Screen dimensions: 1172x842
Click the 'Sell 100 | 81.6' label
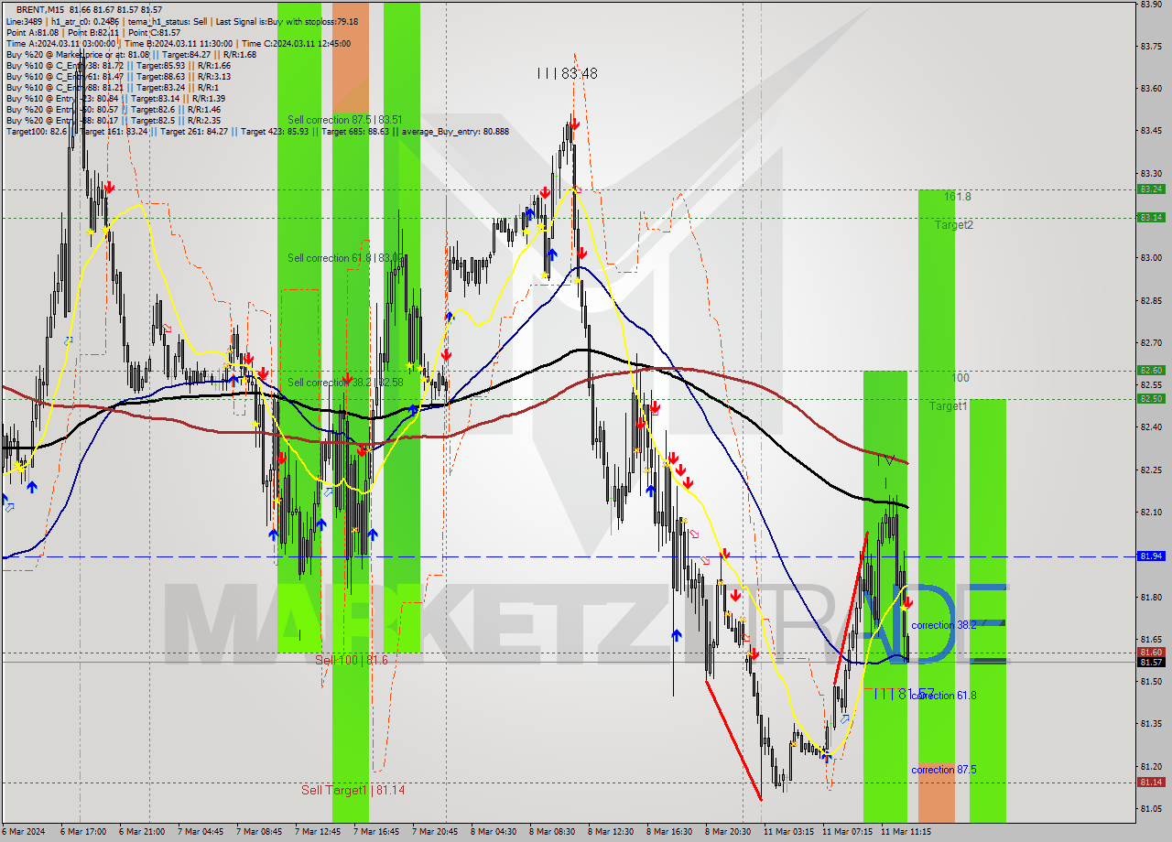click(x=352, y=660)
